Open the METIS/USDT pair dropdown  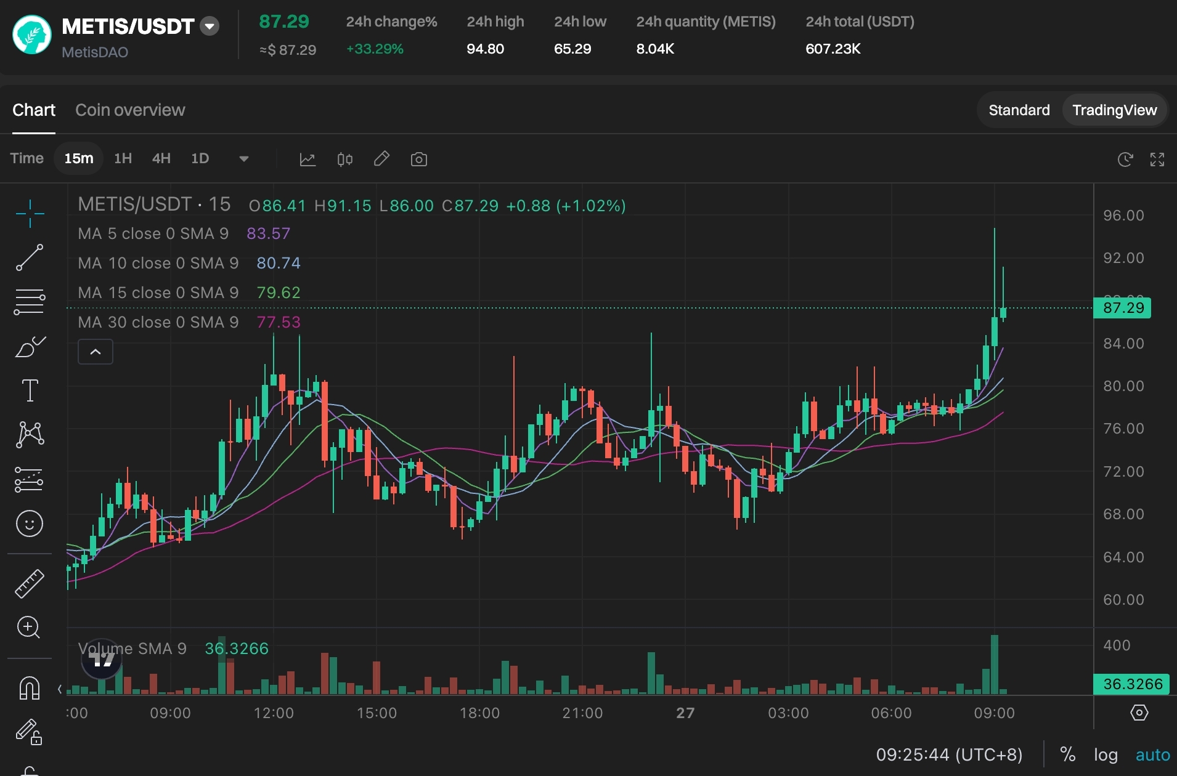pos(210,26)
